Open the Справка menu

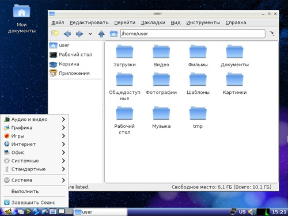point(236,22)
